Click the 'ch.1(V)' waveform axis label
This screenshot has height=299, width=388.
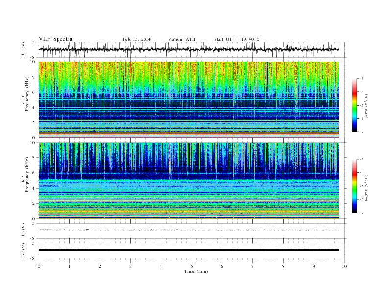(24, 49)
